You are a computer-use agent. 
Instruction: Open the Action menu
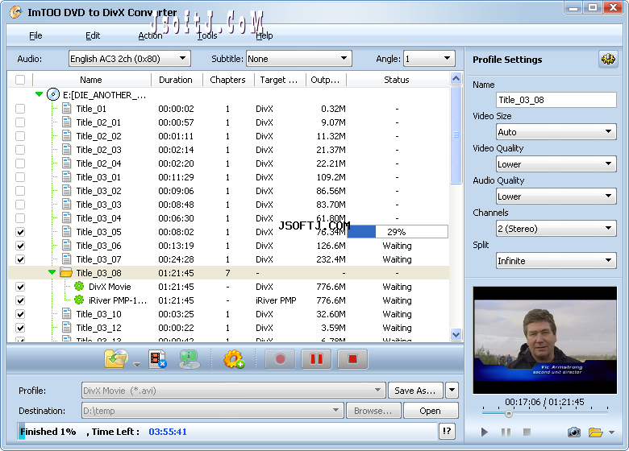(150, 35)
